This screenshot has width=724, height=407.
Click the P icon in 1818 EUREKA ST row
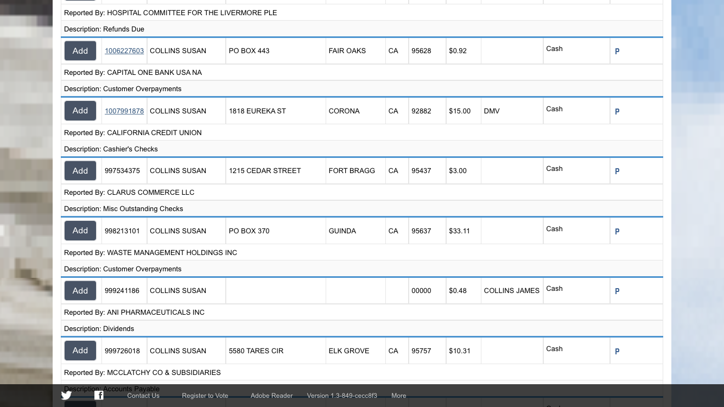[x=617, y=111]
